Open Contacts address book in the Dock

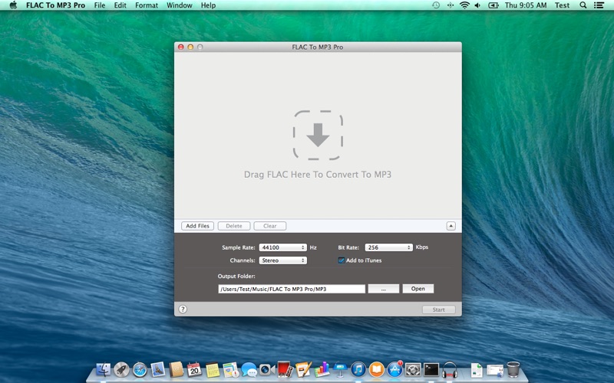[177, 369]
